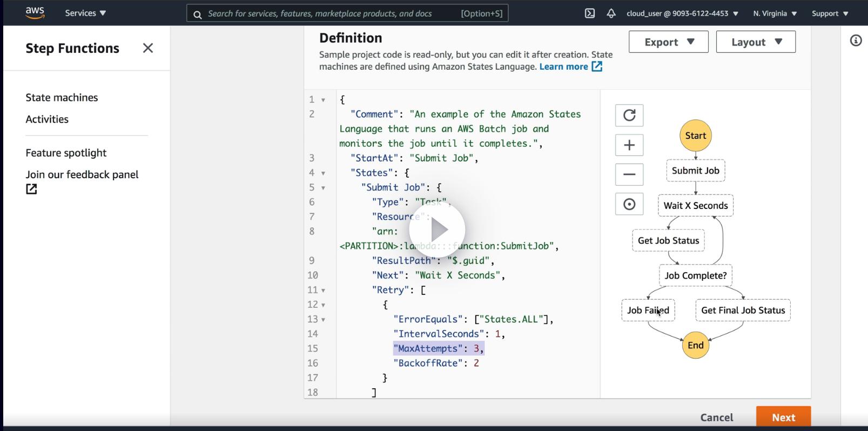Expand the Services menu
The width and height of the screenshot is (868, 431).
[85, 13]
